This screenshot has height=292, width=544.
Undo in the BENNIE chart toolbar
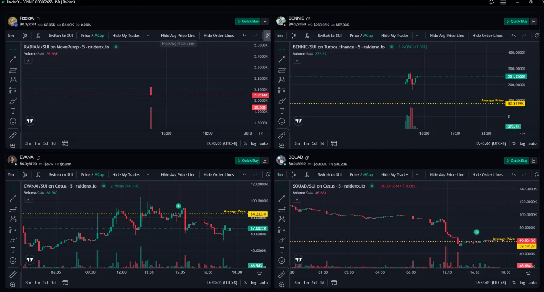pos(513,36)
